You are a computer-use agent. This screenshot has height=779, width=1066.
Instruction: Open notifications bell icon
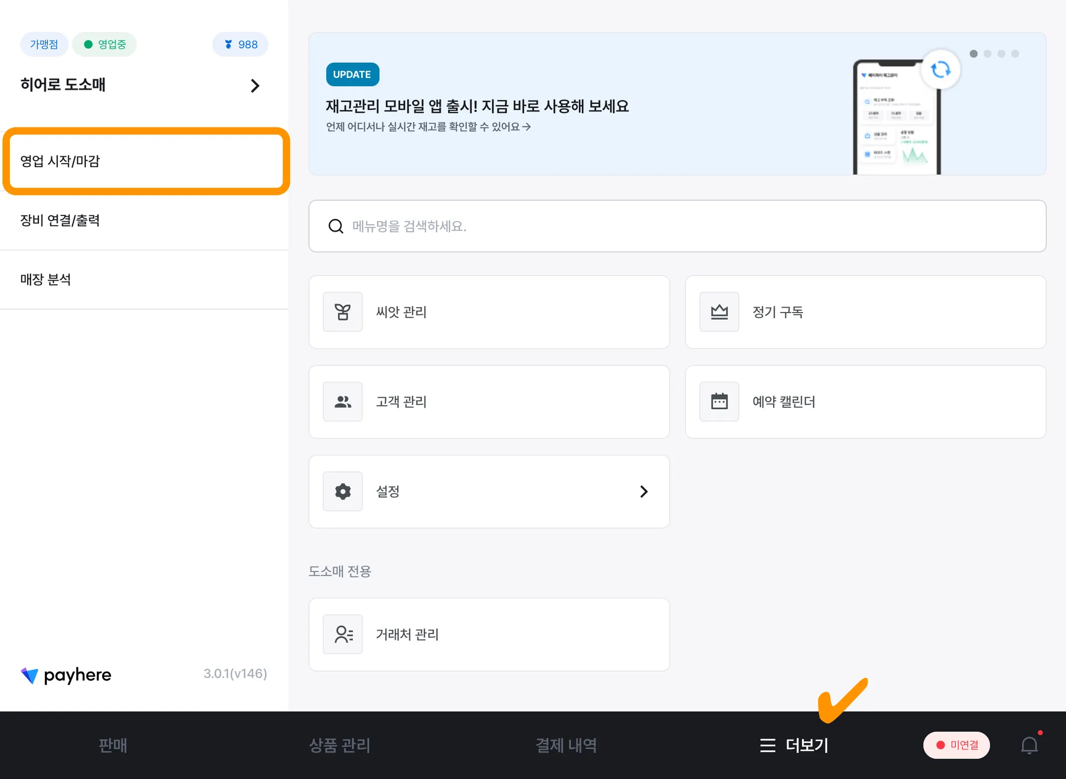[1029, 745]
